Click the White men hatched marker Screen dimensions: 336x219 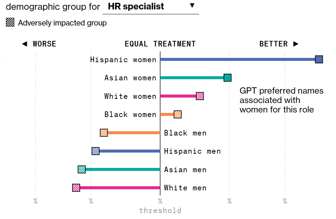76,188
